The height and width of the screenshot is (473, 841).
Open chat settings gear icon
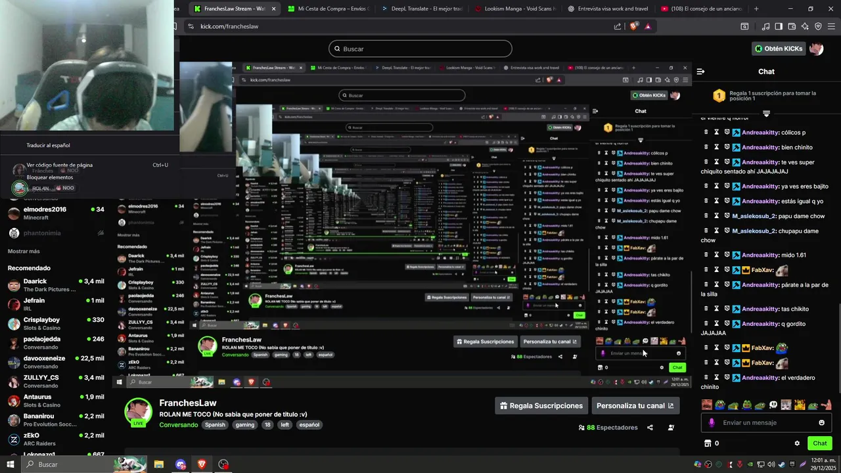click(x=797, y=443)
